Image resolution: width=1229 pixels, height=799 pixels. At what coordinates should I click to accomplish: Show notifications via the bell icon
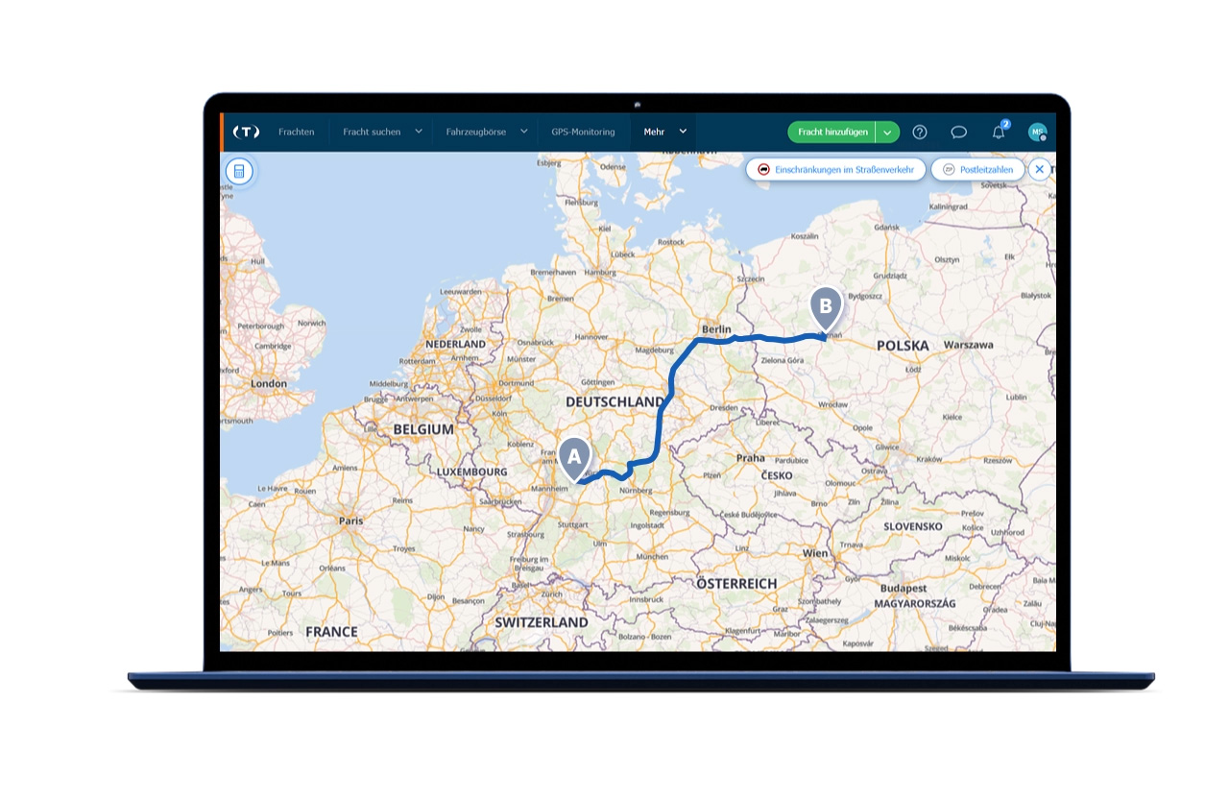[x=999, y=132]
